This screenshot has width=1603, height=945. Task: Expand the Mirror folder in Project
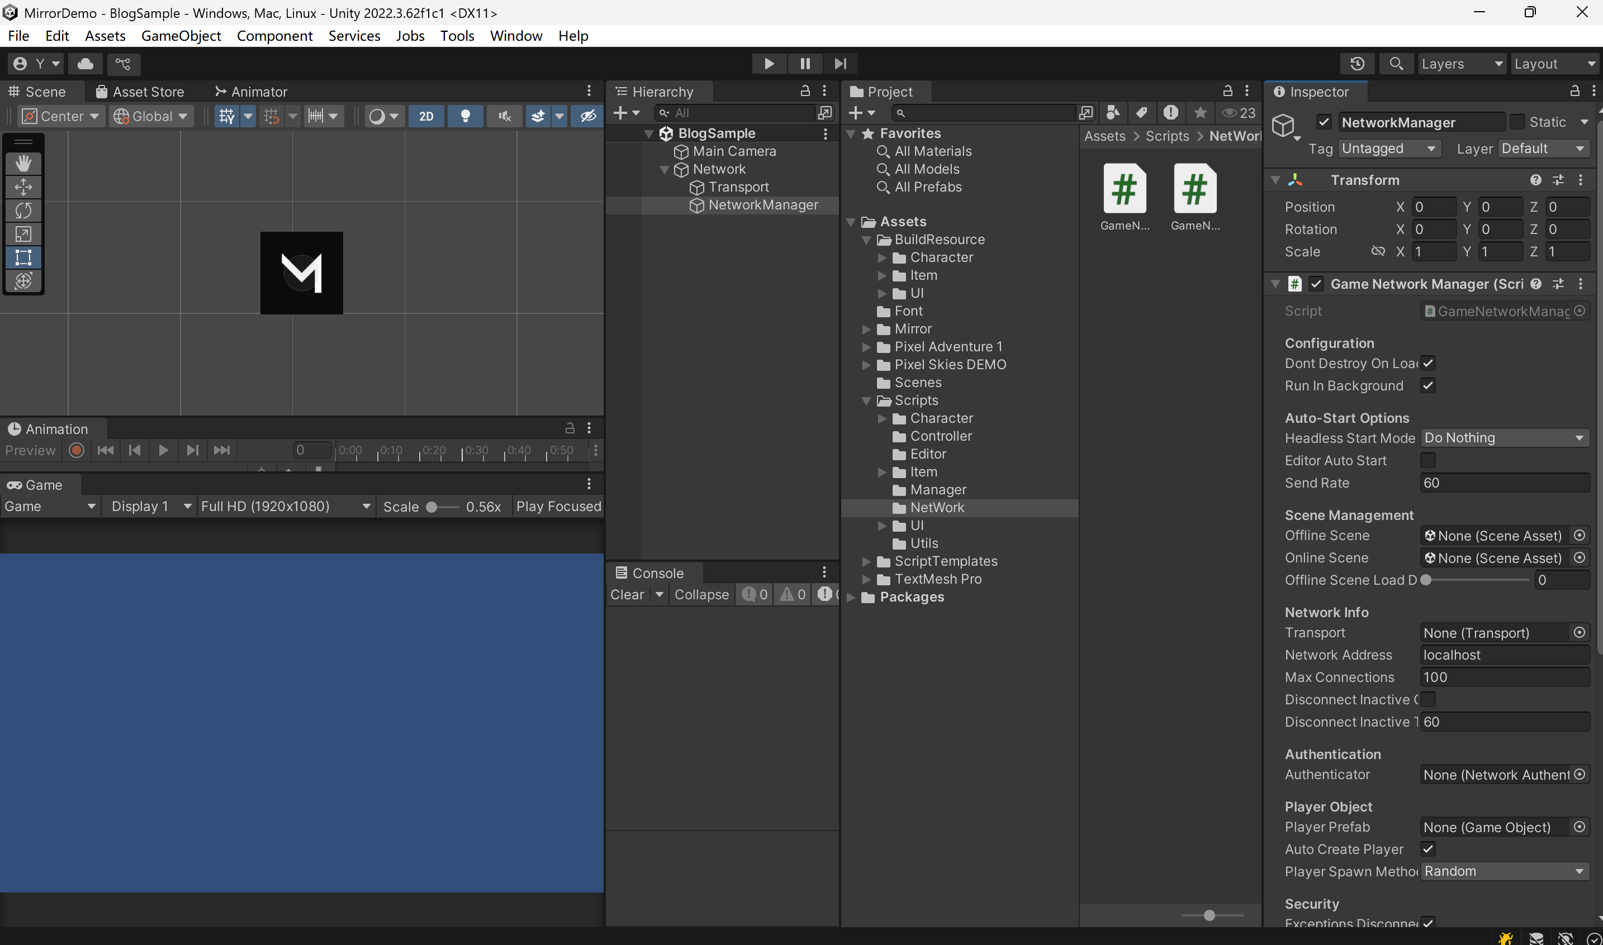(866, 329)
